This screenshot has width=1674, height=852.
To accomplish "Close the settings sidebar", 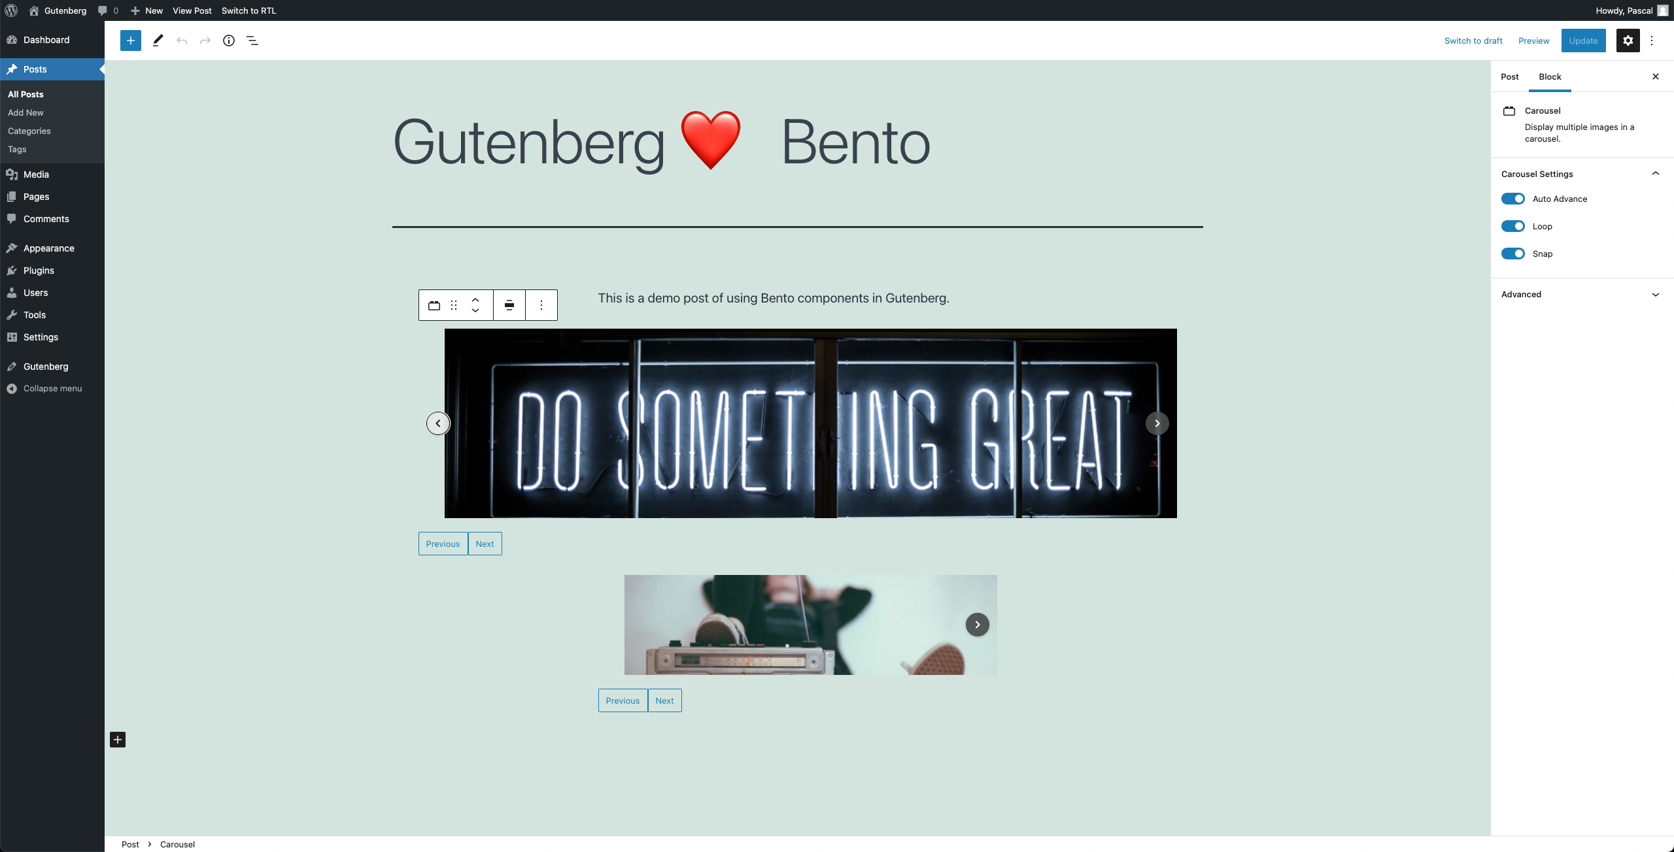I will click(1656, 76).
